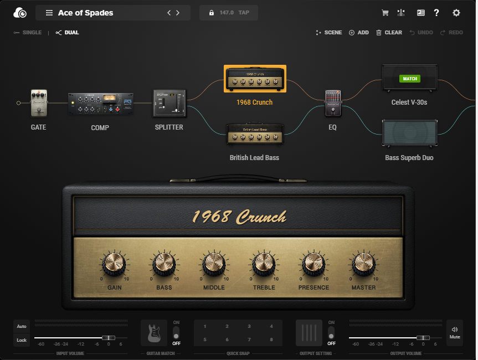The image size is (478, 360).
Task: Click the signal chain input node
Action: tap(19, 103)
